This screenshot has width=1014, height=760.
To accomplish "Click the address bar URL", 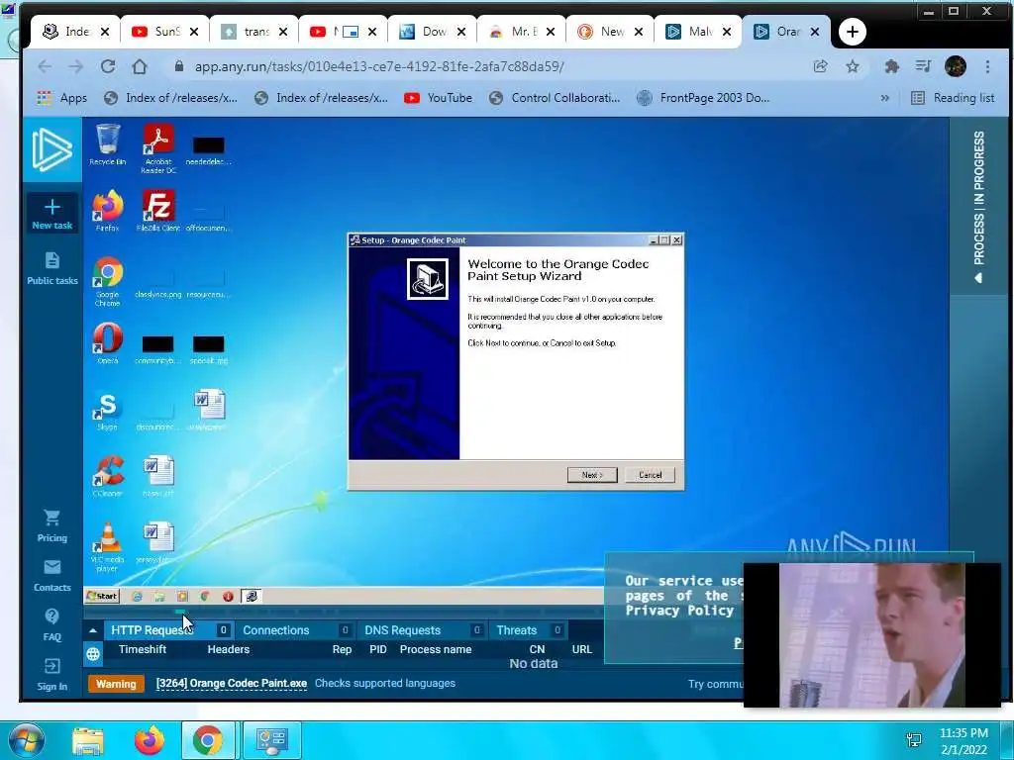I will [x=379, y=66].
